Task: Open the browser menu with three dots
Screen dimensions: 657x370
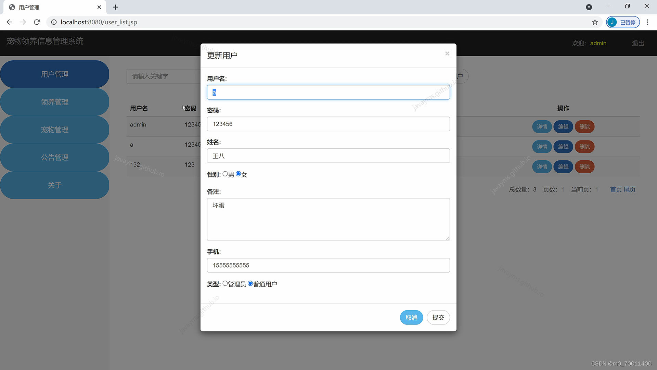Action: coord(647,22)
